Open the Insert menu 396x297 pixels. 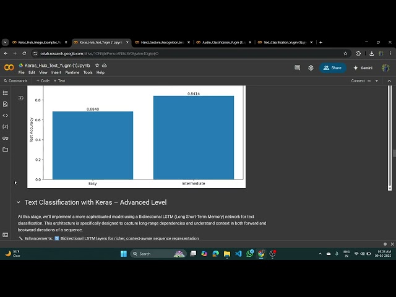tap(56, 72)
